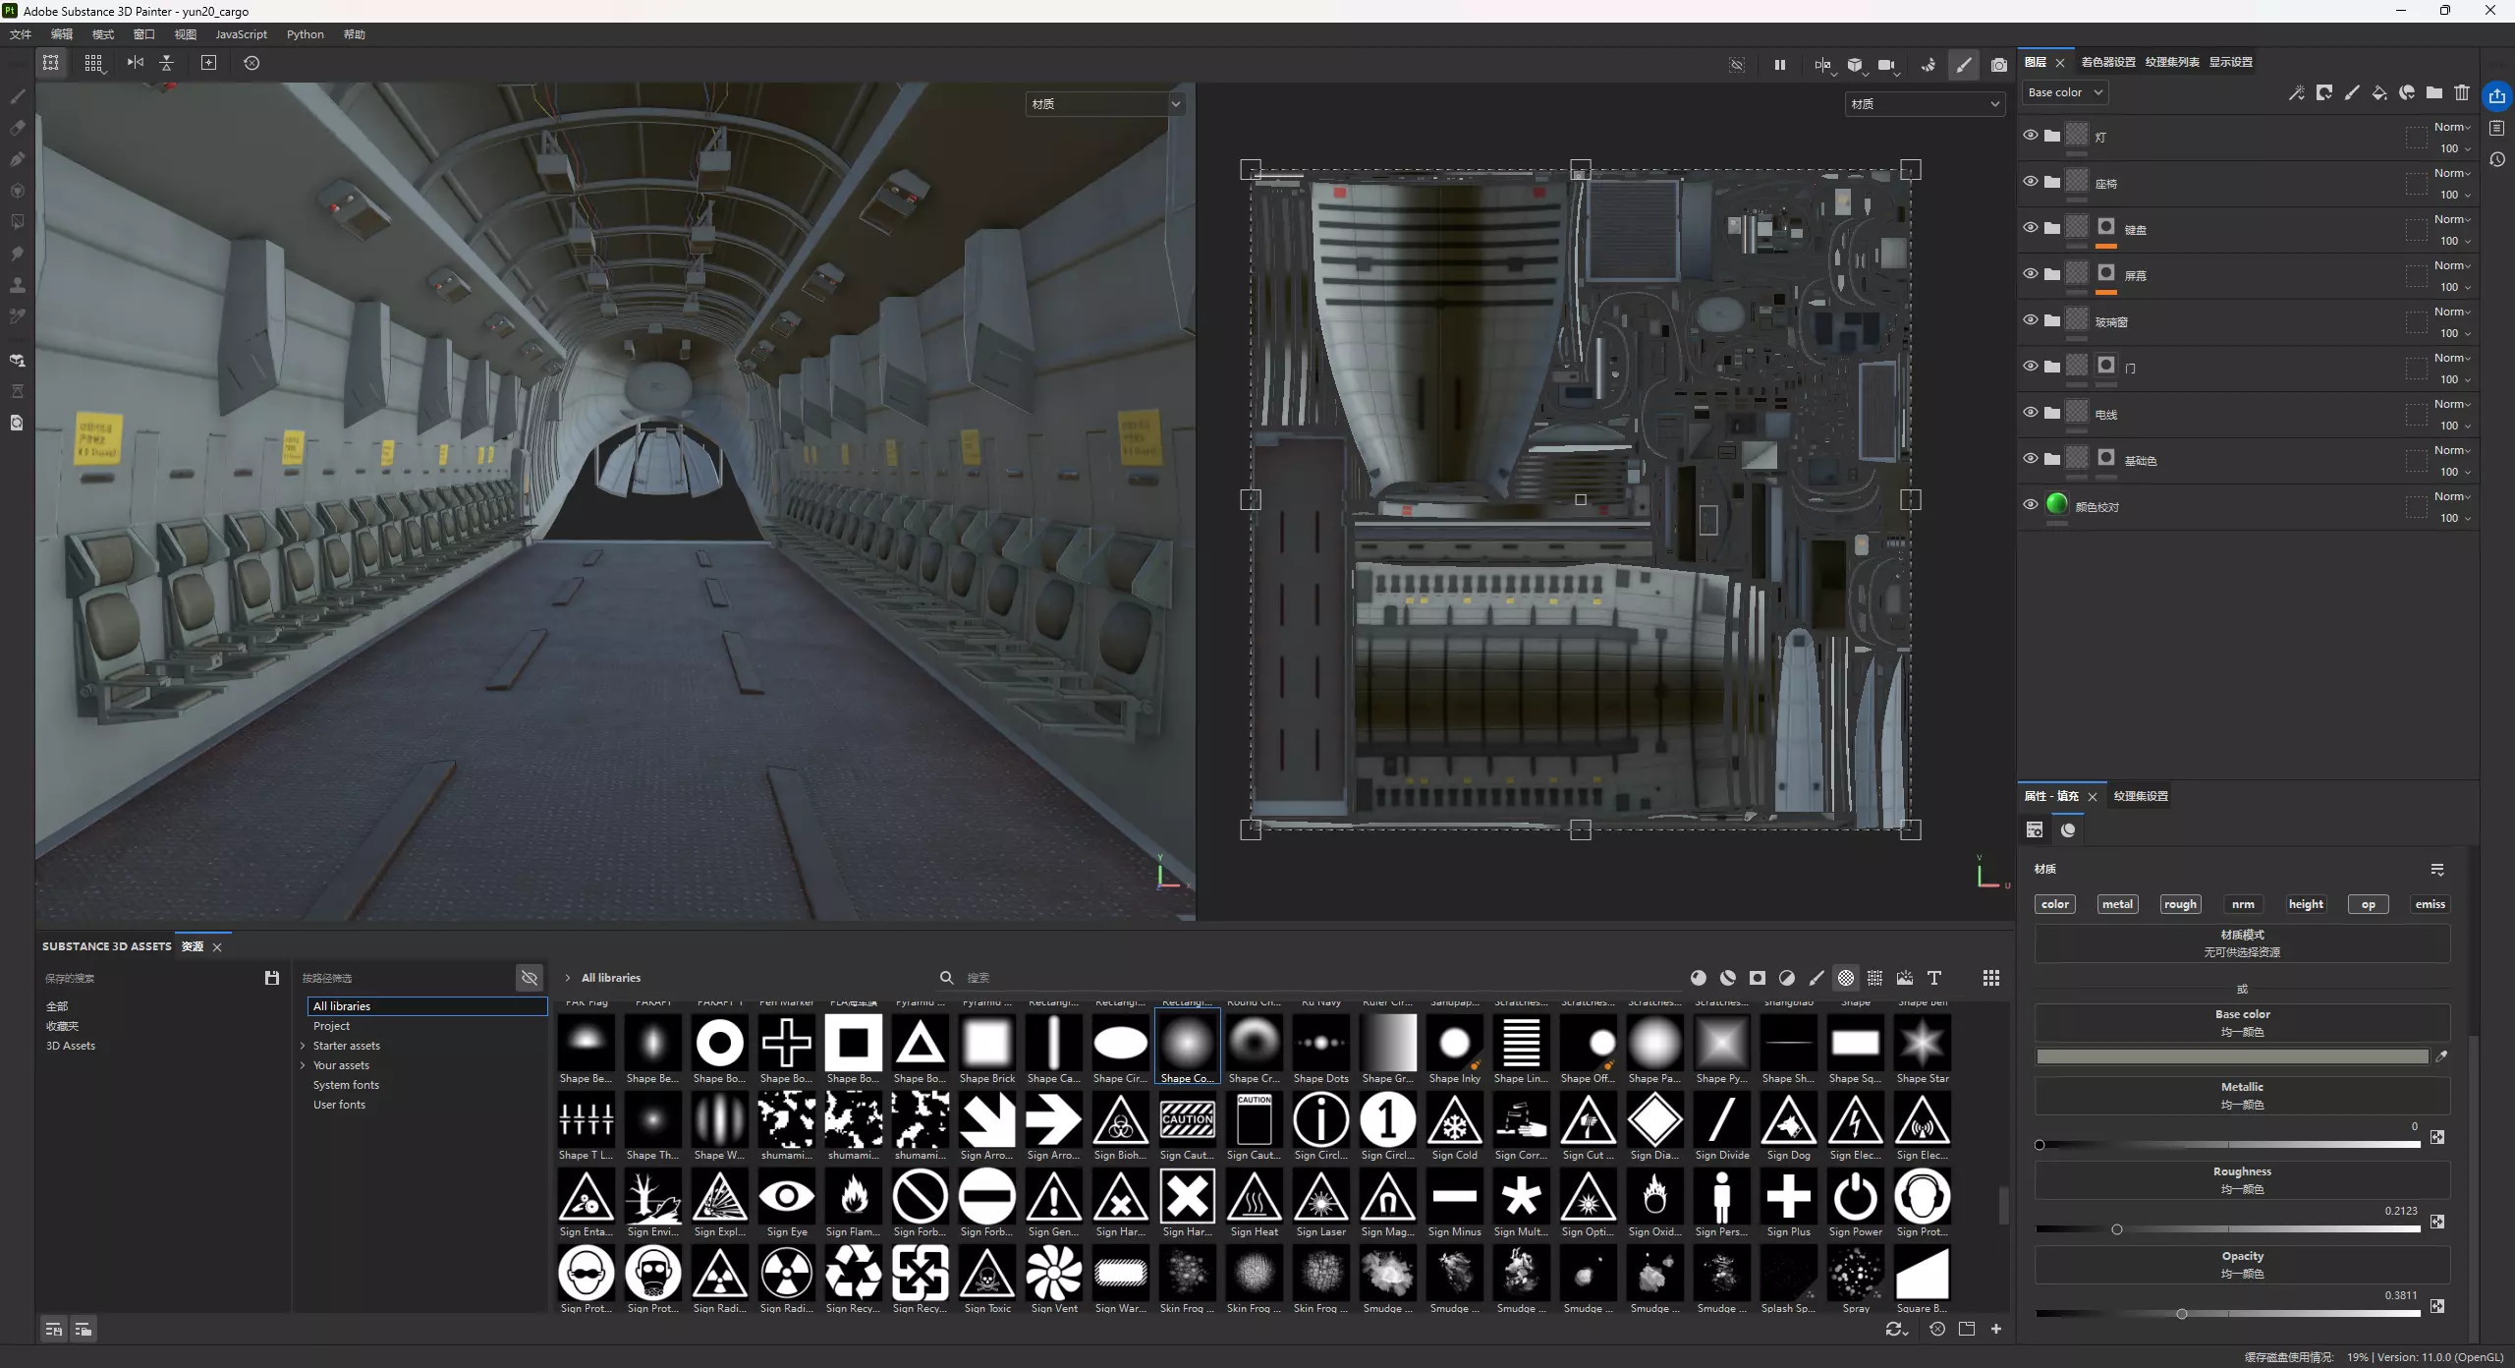Open the blue export textures button
2515x1368 pixels.
click(2496, 95)
